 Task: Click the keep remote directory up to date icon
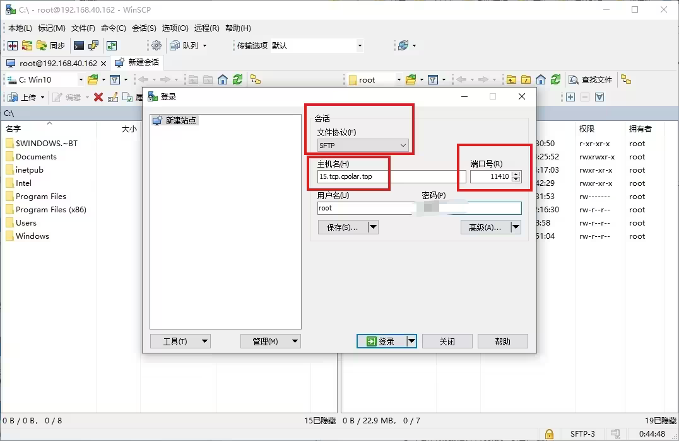(x=112, y=45)
